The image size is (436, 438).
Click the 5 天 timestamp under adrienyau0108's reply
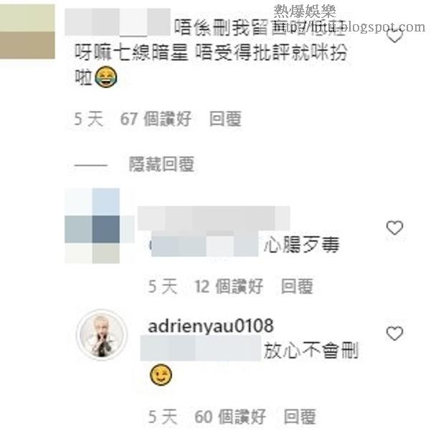point(163,417)
